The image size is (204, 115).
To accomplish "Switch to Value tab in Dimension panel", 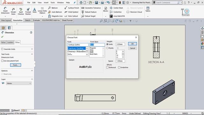I will (3, 42).
